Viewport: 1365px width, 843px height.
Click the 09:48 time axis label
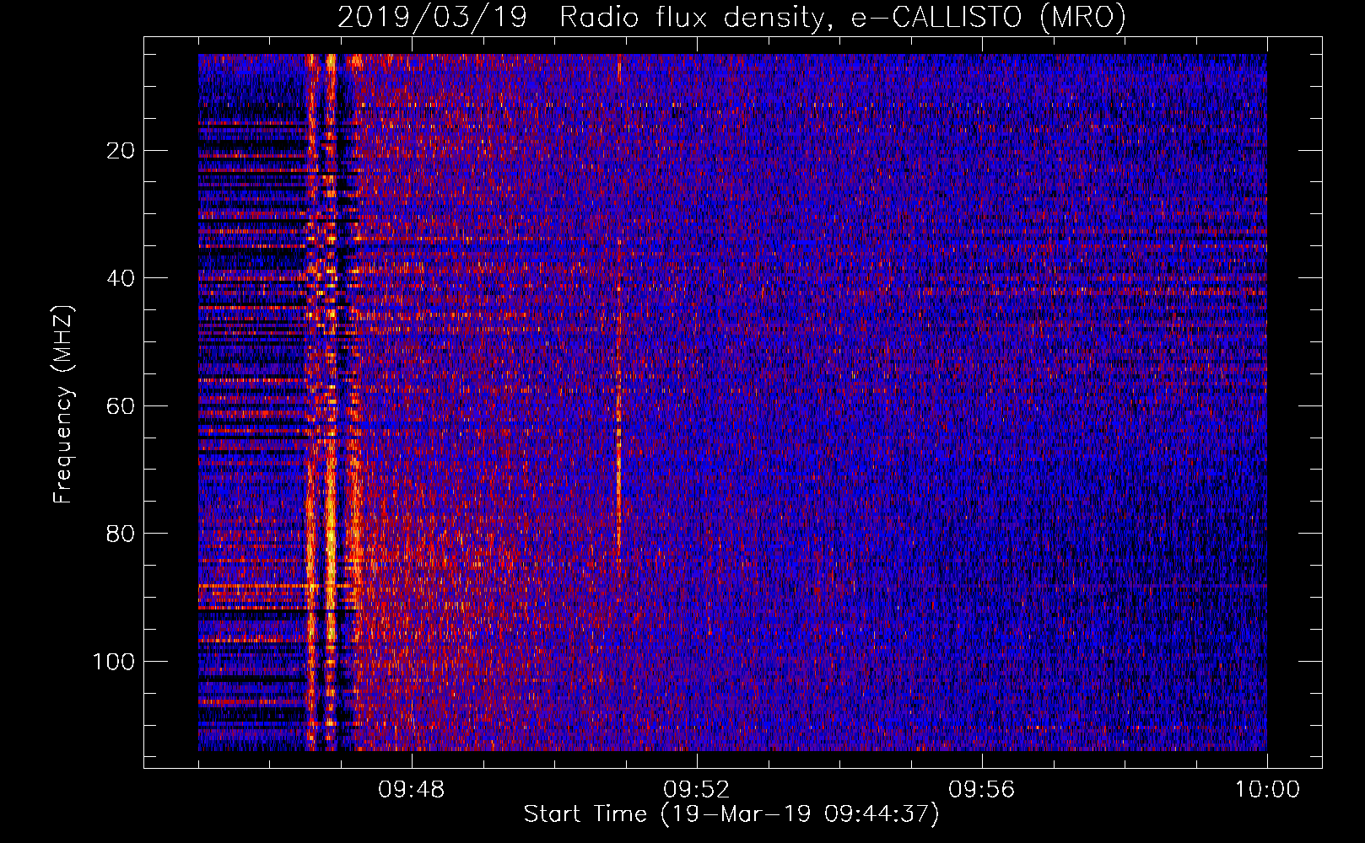point(411,790)
